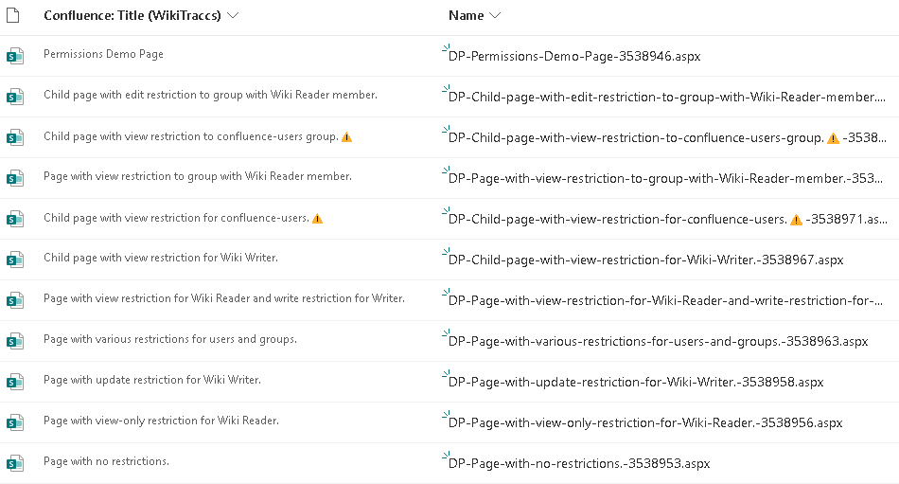Open DP-Page-with-various-restrictions-for-users-and-groups.-3538963.aspx

point(659,342)
